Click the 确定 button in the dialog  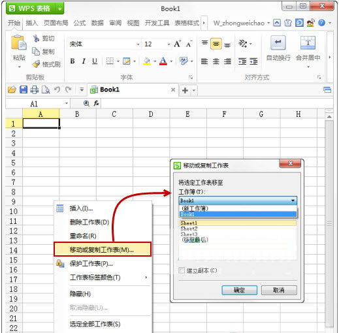click(239, 290)
